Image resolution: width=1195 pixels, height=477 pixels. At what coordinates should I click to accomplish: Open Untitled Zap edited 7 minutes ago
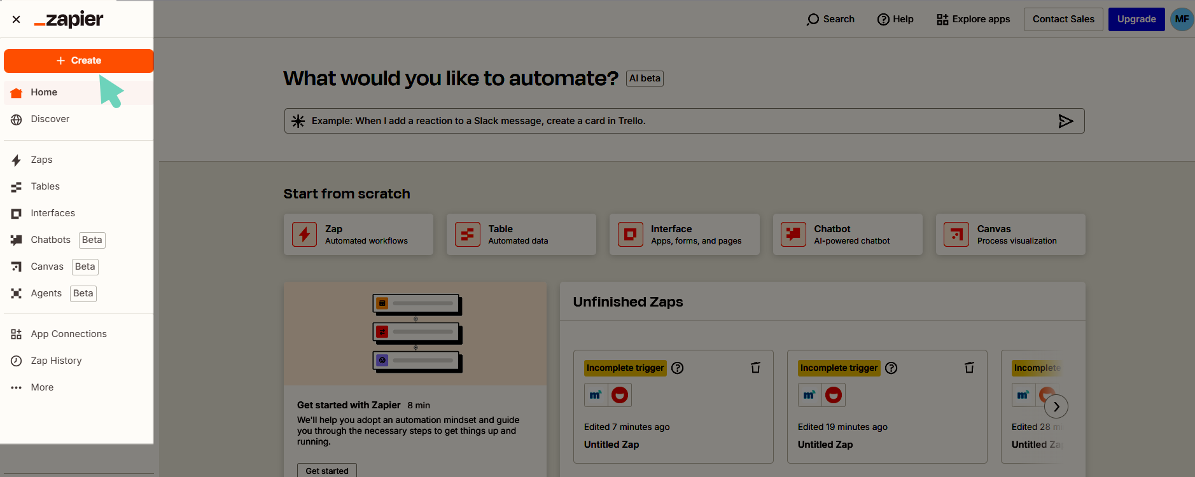click(x=611, y=445)
